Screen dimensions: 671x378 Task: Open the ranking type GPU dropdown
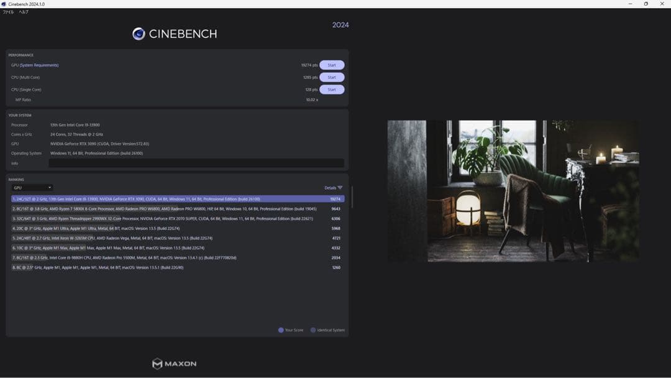coord(32,188)
